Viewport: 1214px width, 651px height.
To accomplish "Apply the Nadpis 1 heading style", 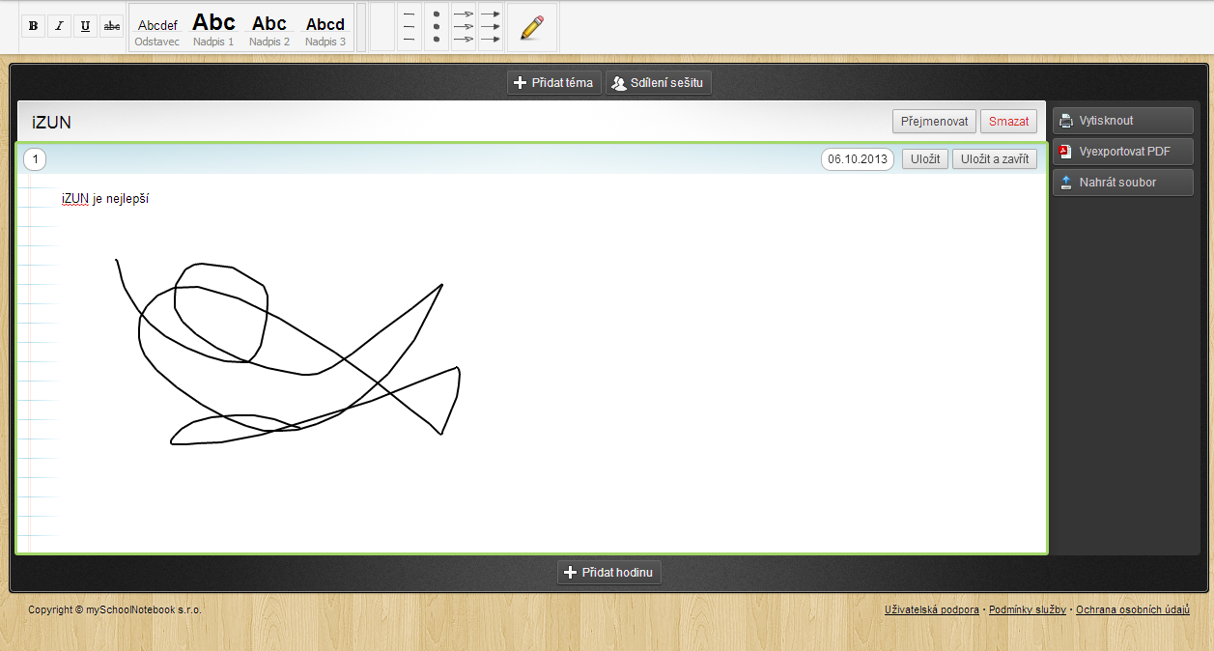I will (x=213, y=28).
